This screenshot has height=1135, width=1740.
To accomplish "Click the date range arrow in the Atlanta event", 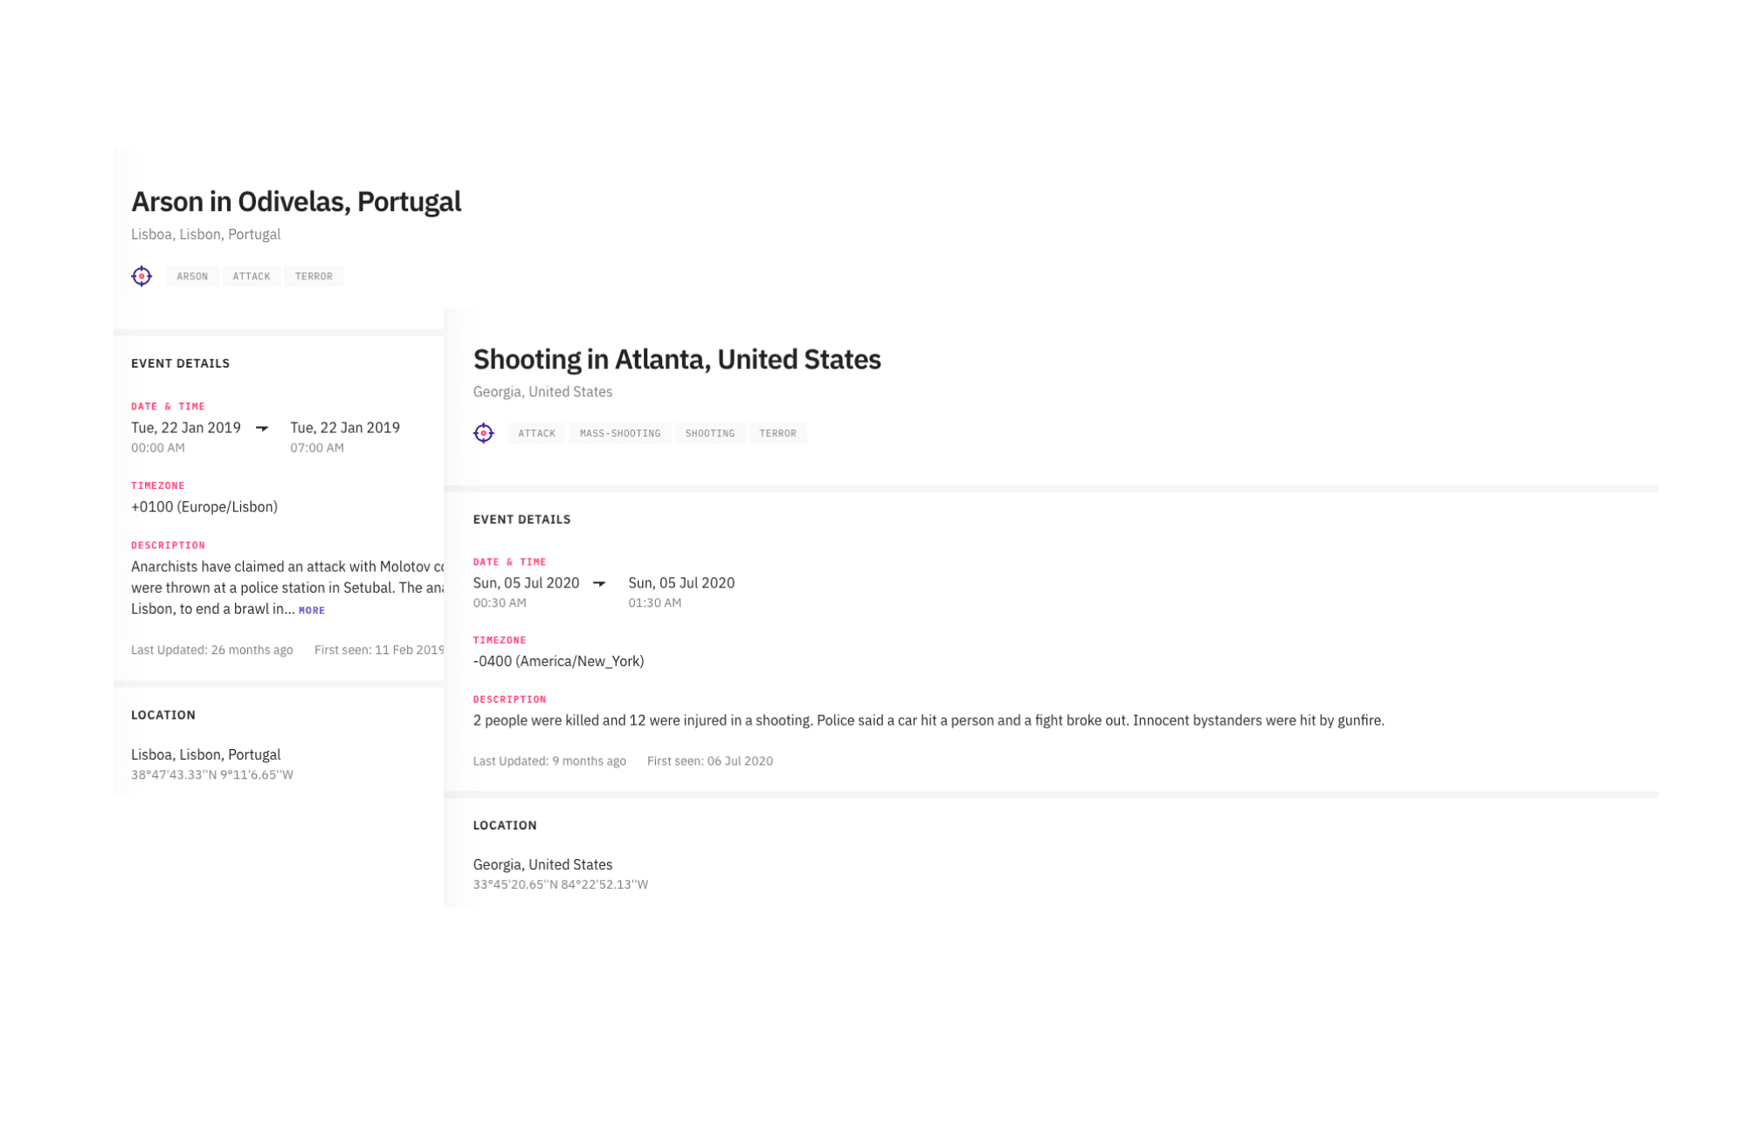I will 599,583.
